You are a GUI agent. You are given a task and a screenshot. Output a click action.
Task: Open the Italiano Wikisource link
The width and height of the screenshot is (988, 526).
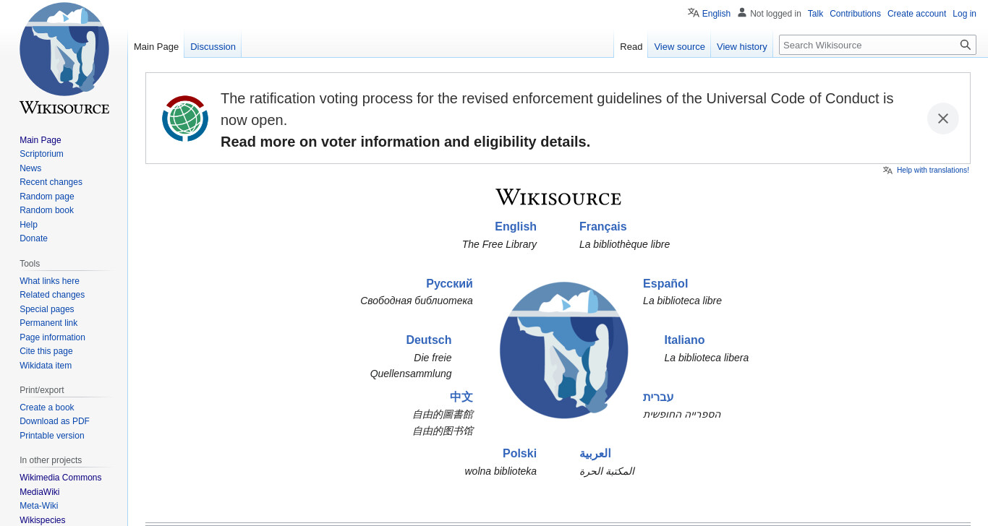click(x=684, y=340)
